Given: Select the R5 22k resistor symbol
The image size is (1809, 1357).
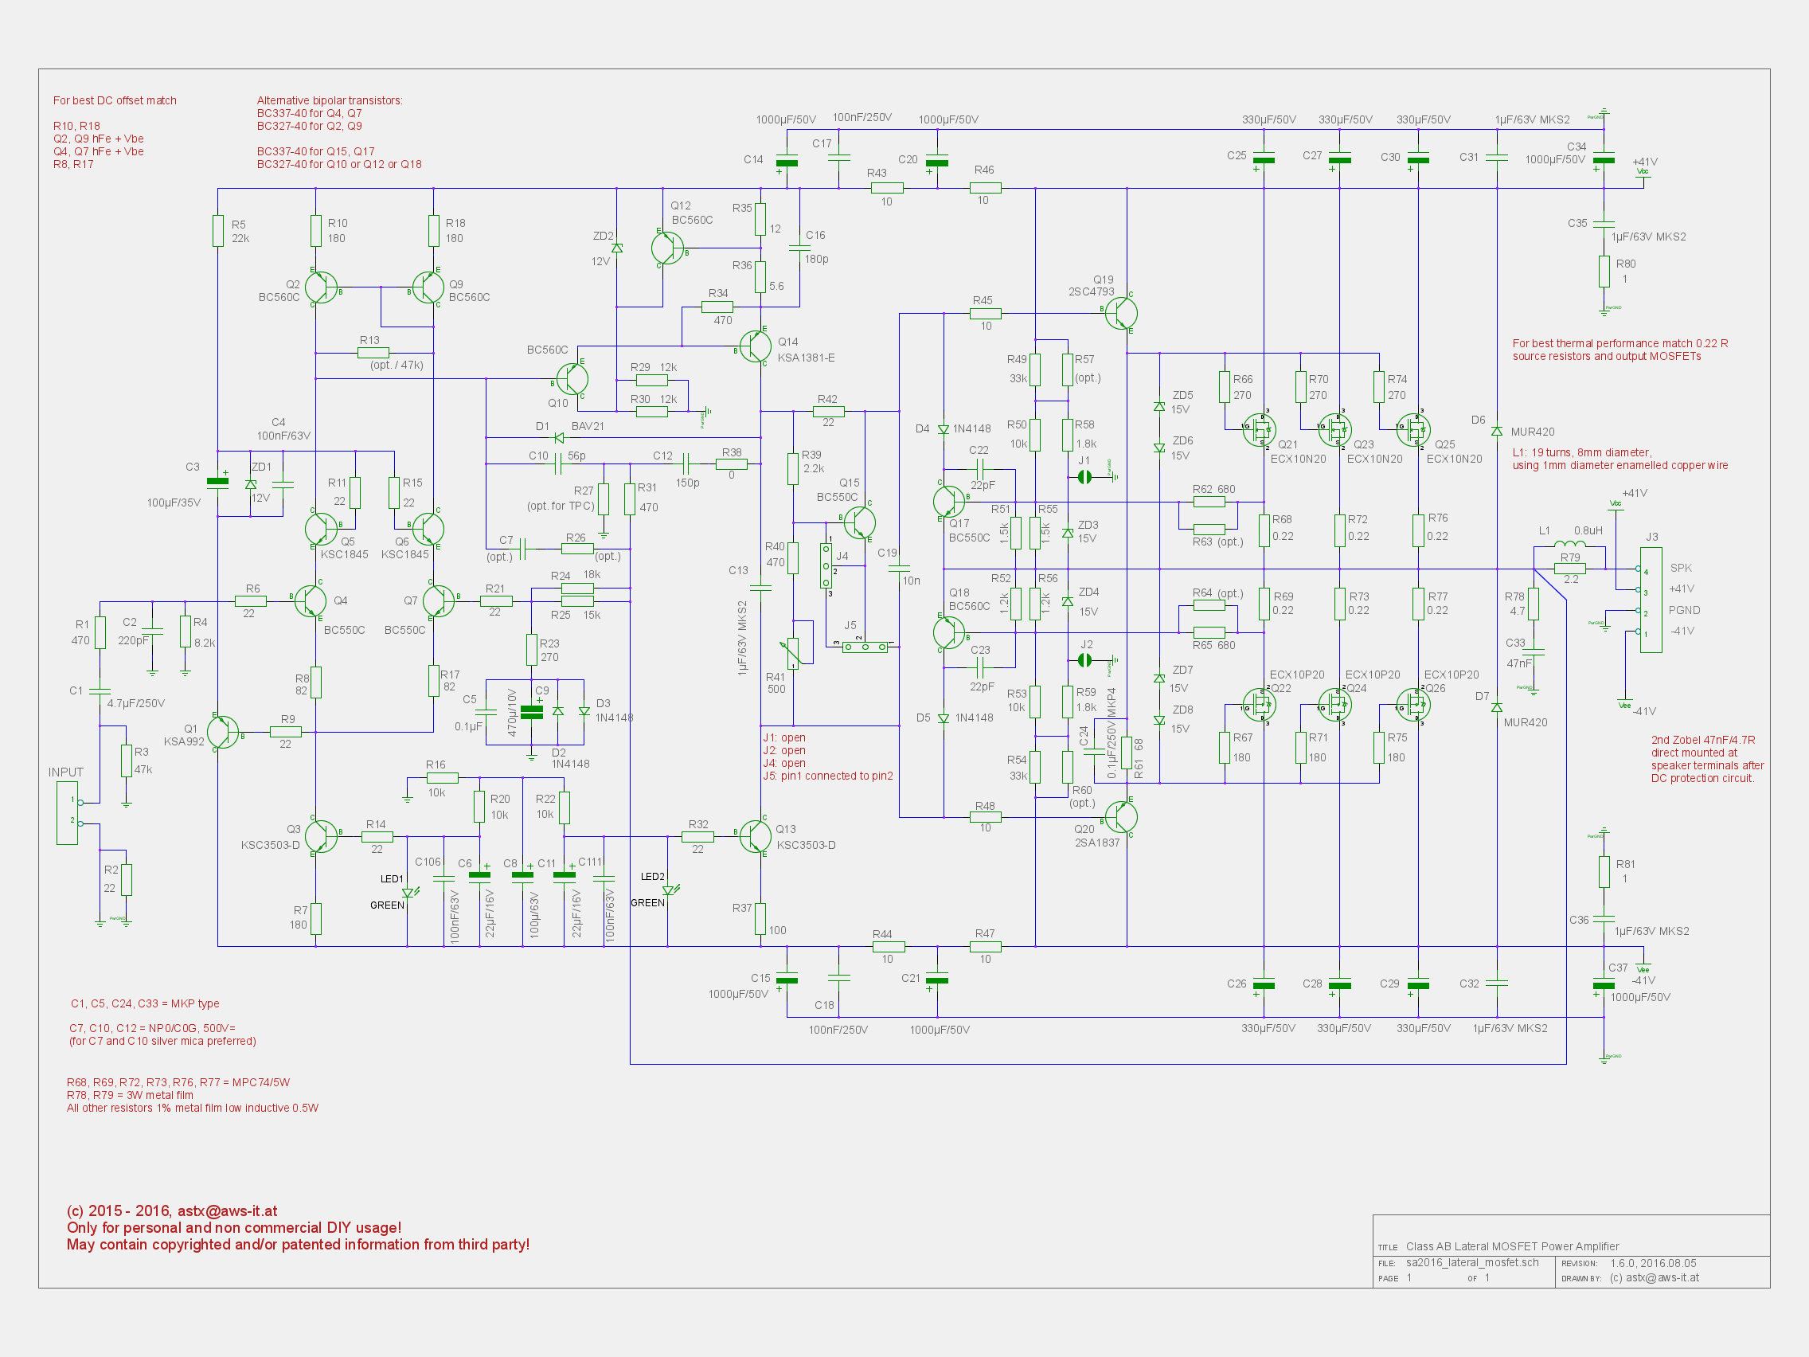Looking at the screenshot, I should [x=217, y=231].
